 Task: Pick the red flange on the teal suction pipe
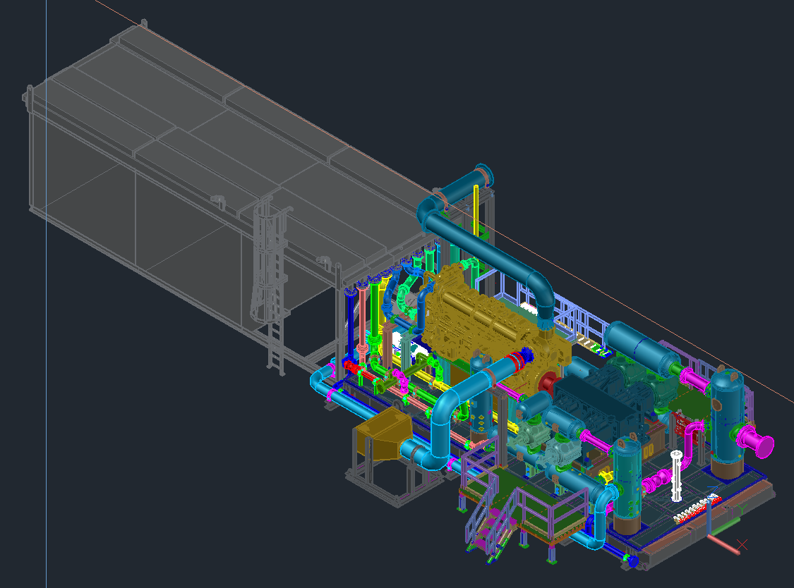[517, 360]
